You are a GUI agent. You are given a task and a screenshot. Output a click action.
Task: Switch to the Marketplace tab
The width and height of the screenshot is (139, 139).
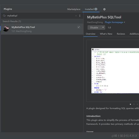(74, 9)
